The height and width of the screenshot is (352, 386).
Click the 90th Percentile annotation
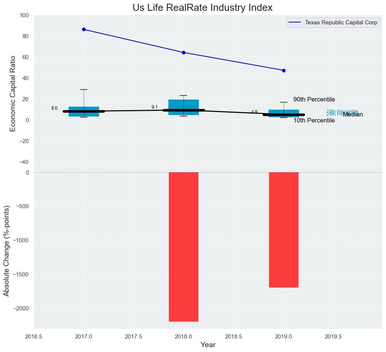[x=314, y=100]
